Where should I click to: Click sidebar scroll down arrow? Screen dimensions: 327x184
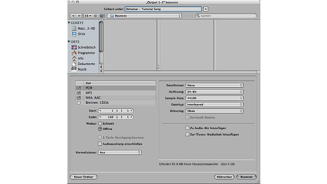point(101,71)
